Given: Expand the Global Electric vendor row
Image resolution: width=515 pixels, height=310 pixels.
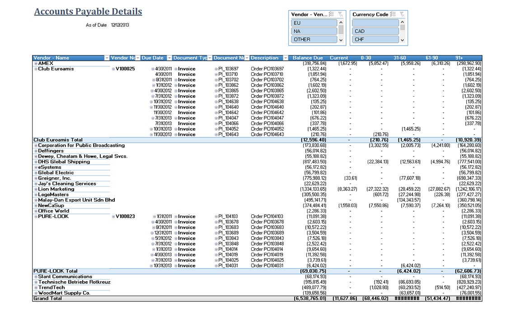Looking at the screenshot, I should click(x=36, y=173).
